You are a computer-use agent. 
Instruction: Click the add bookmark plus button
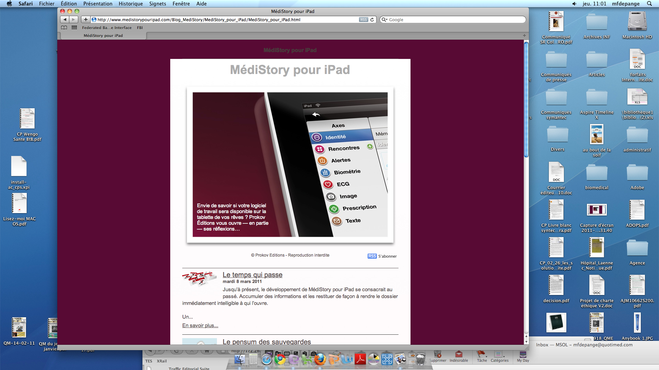[86, 20]
